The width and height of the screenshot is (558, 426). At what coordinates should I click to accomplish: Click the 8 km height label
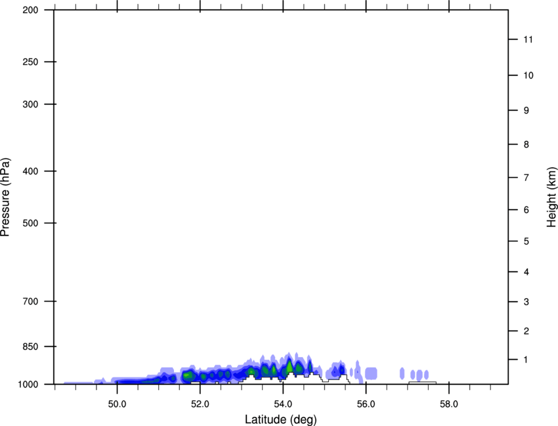526,144
